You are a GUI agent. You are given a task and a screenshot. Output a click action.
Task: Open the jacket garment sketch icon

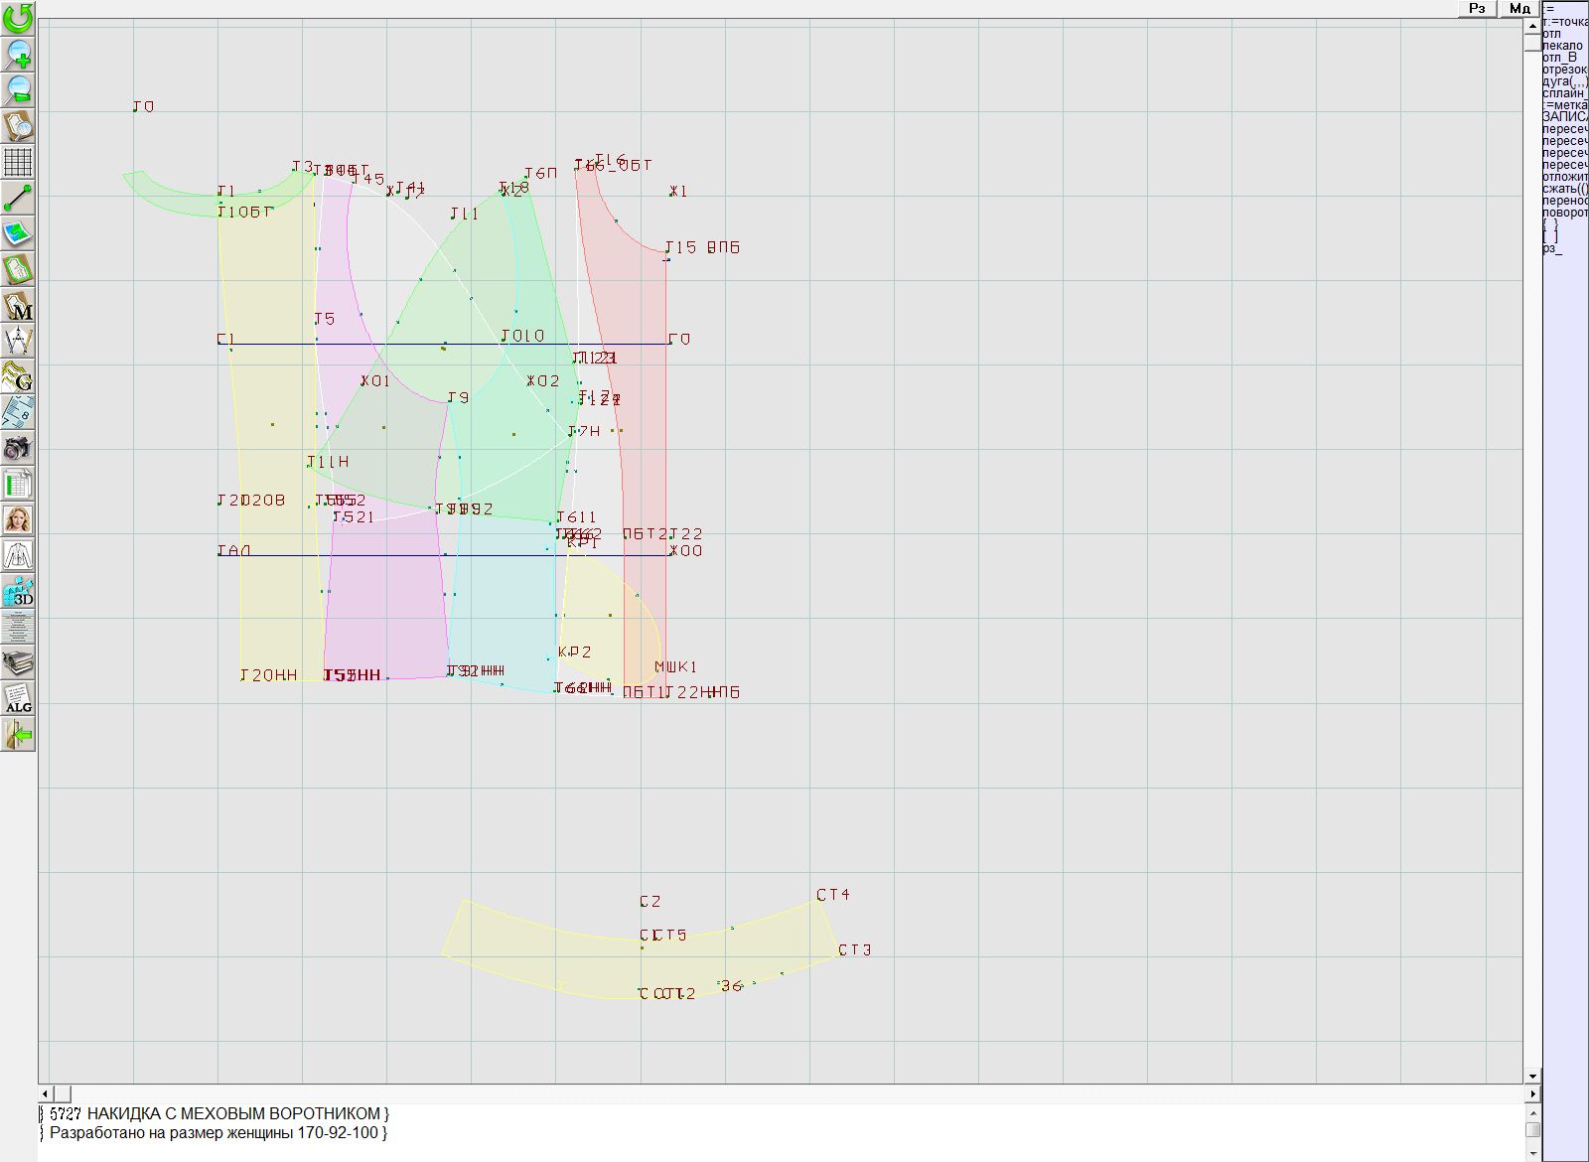pos(18,555)
